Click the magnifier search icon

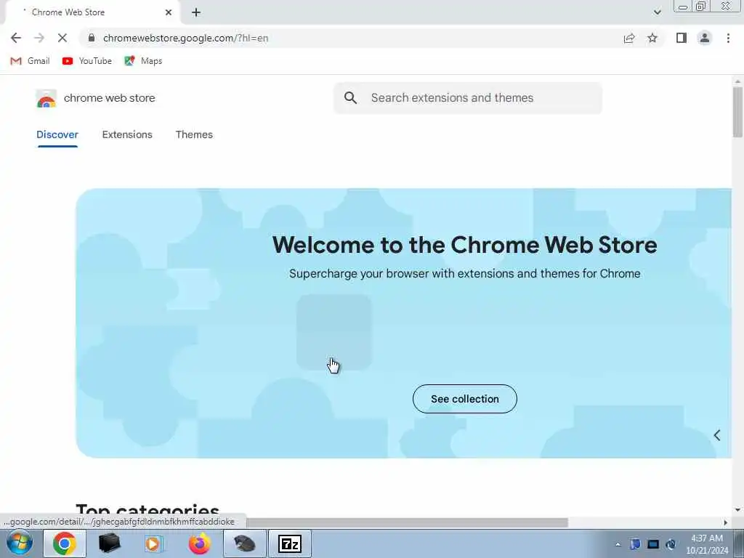[351, 98]
